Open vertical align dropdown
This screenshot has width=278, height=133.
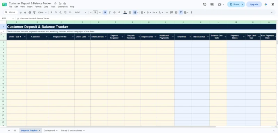point(149,13)
